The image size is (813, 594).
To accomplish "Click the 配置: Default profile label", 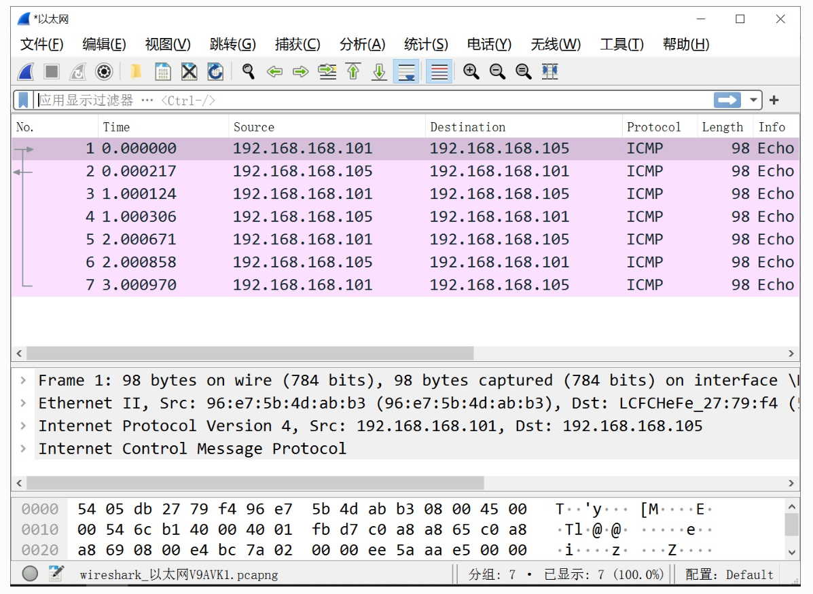I will (x=729, y=575).
